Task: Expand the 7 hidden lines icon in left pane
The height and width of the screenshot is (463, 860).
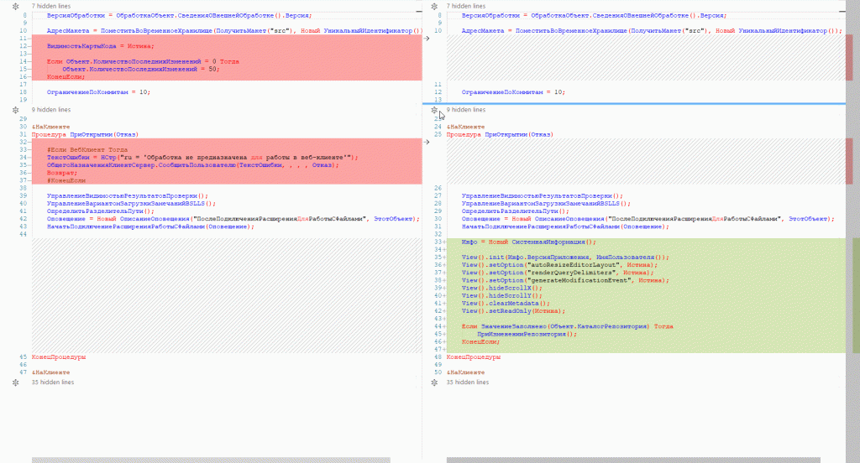Action: 15,6
